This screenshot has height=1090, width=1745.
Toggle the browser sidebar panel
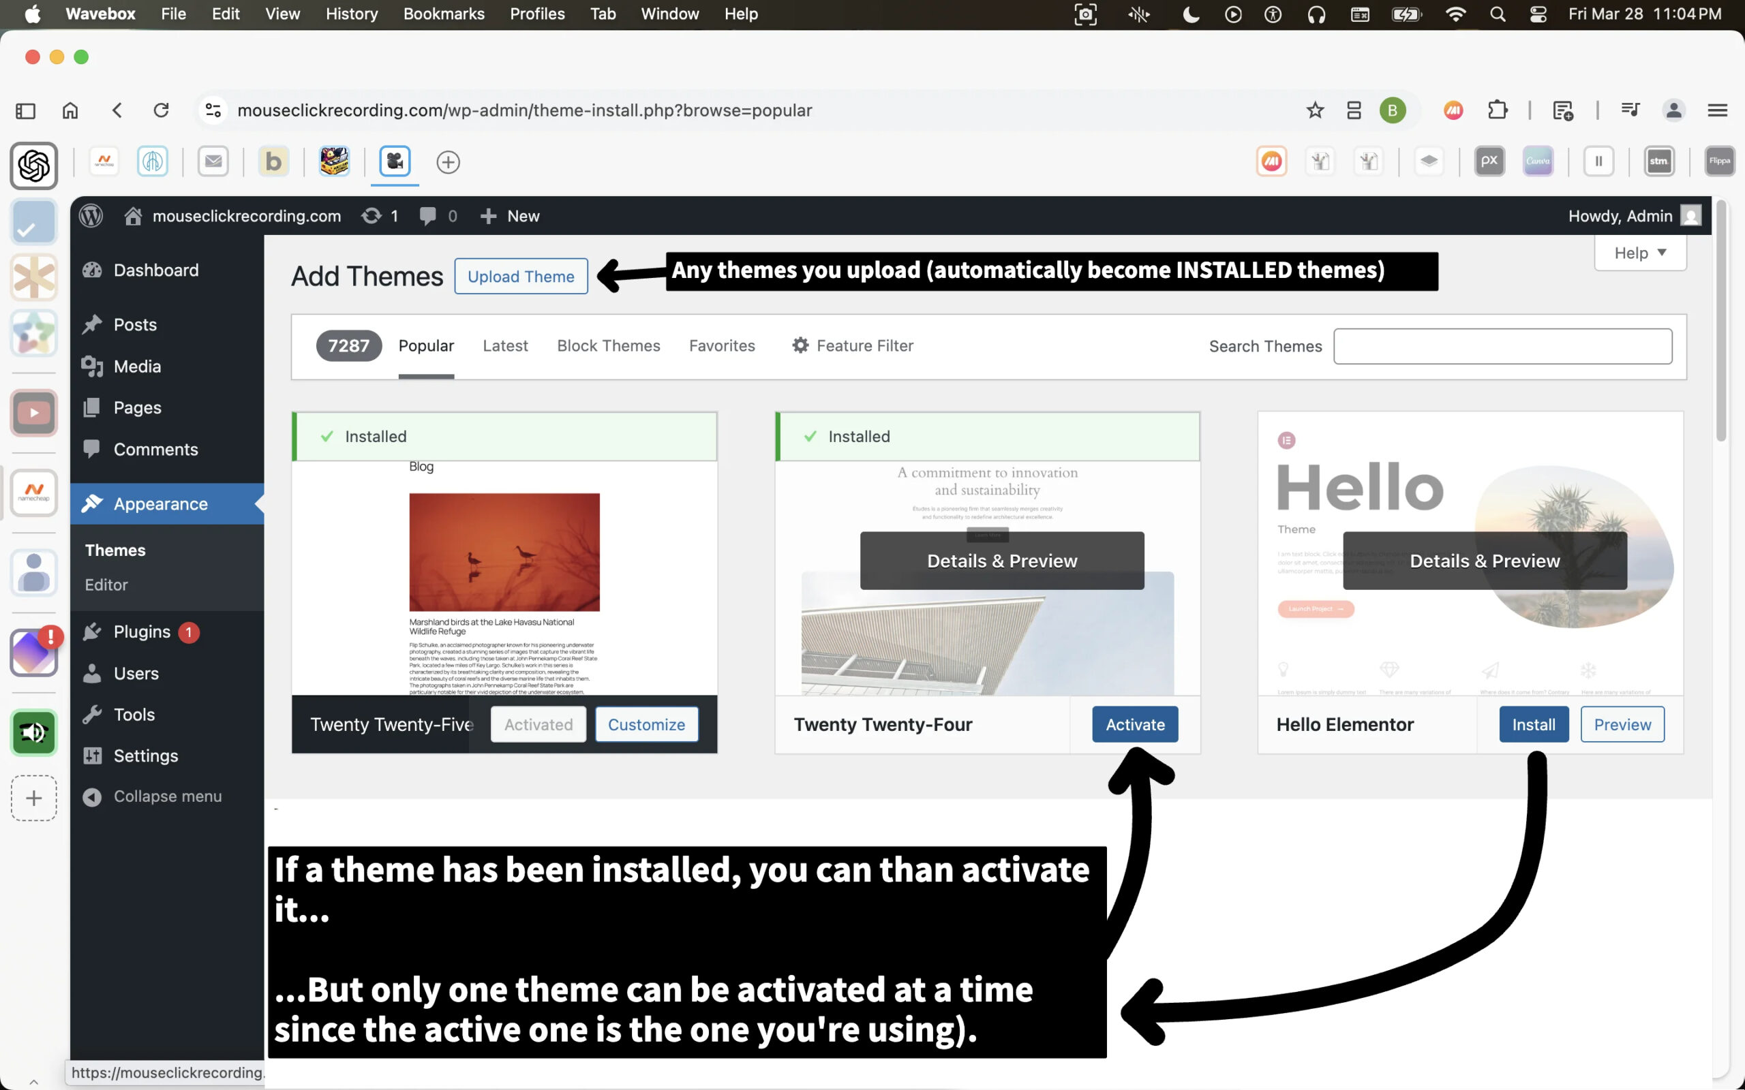coord(25,110)
